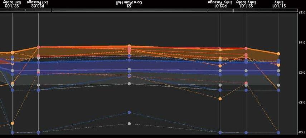306x138 pixels.
Task: Click the purple shaded band between S3 and P23.02
Action: coord(84,67)
